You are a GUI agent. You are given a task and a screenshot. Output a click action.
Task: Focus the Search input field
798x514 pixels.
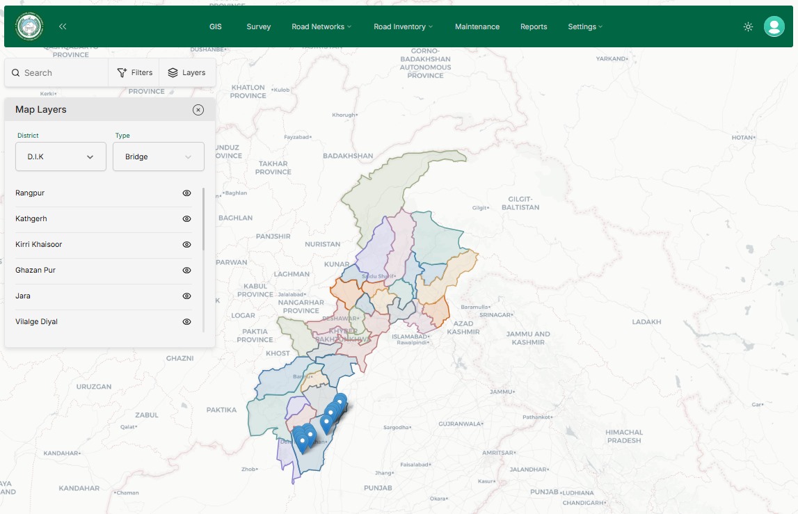(56, 73)
